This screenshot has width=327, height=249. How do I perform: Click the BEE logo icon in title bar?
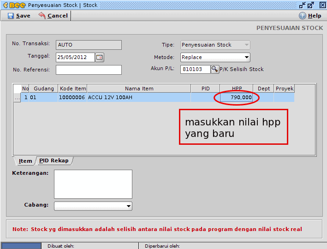coord(14,5)
